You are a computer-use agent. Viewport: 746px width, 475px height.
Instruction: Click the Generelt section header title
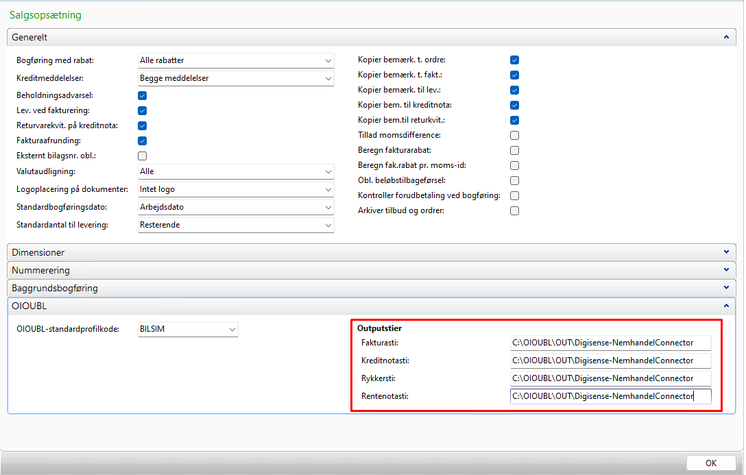pyautogui.click(x=29, y=37)
